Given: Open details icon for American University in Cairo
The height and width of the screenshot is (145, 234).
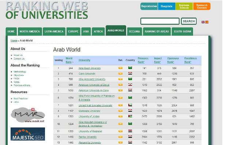Looking at the screenshot, I should (x=120, y=90).
